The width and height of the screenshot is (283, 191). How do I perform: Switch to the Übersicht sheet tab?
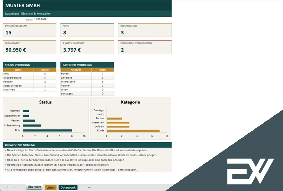point(35,187)
